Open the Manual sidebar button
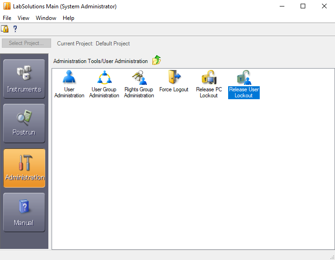The width and height of the screenshot is (335, 260). pyautogui.click(x=24, y=212)
